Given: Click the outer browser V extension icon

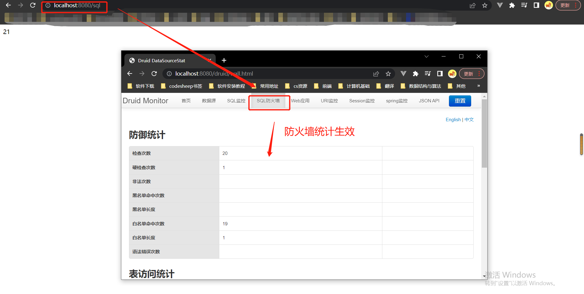Looking at the screenshot, I should coord(500,5).
